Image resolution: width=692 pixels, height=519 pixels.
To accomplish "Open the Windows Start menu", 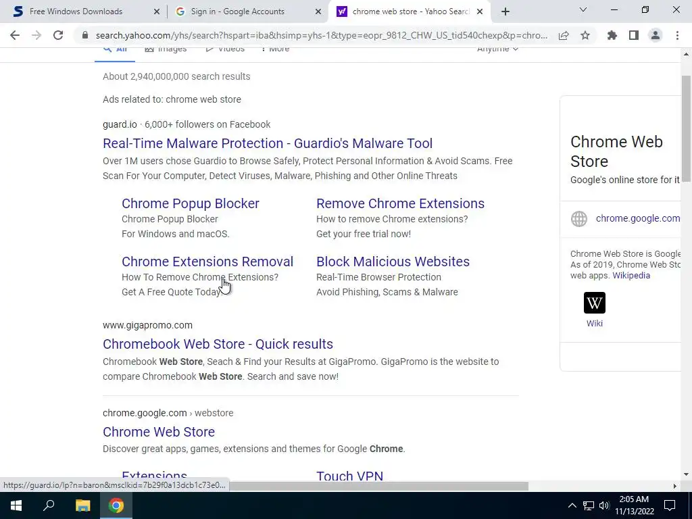I will (16, 505).
